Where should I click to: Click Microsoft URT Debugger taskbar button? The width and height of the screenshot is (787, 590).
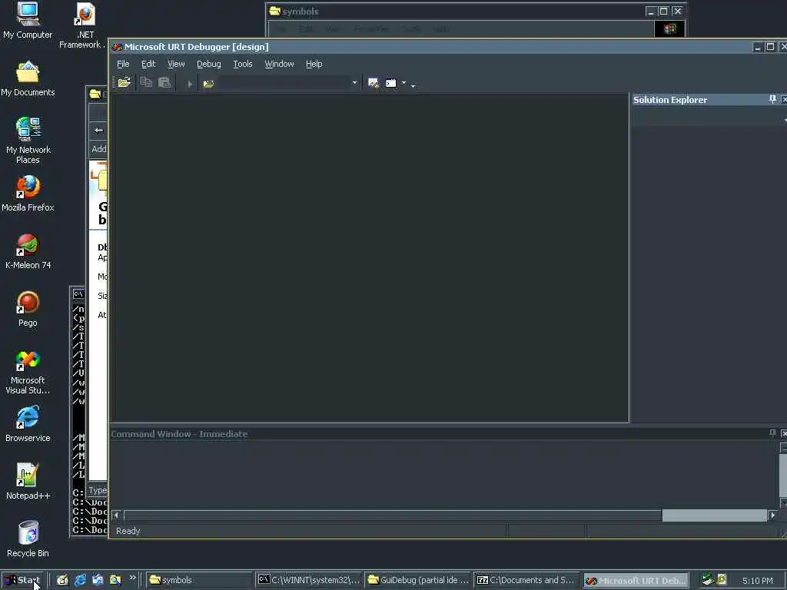coord(636,580)
